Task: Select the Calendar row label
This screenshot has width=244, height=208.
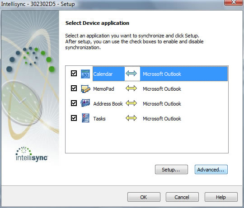Action: coord(103,74)
